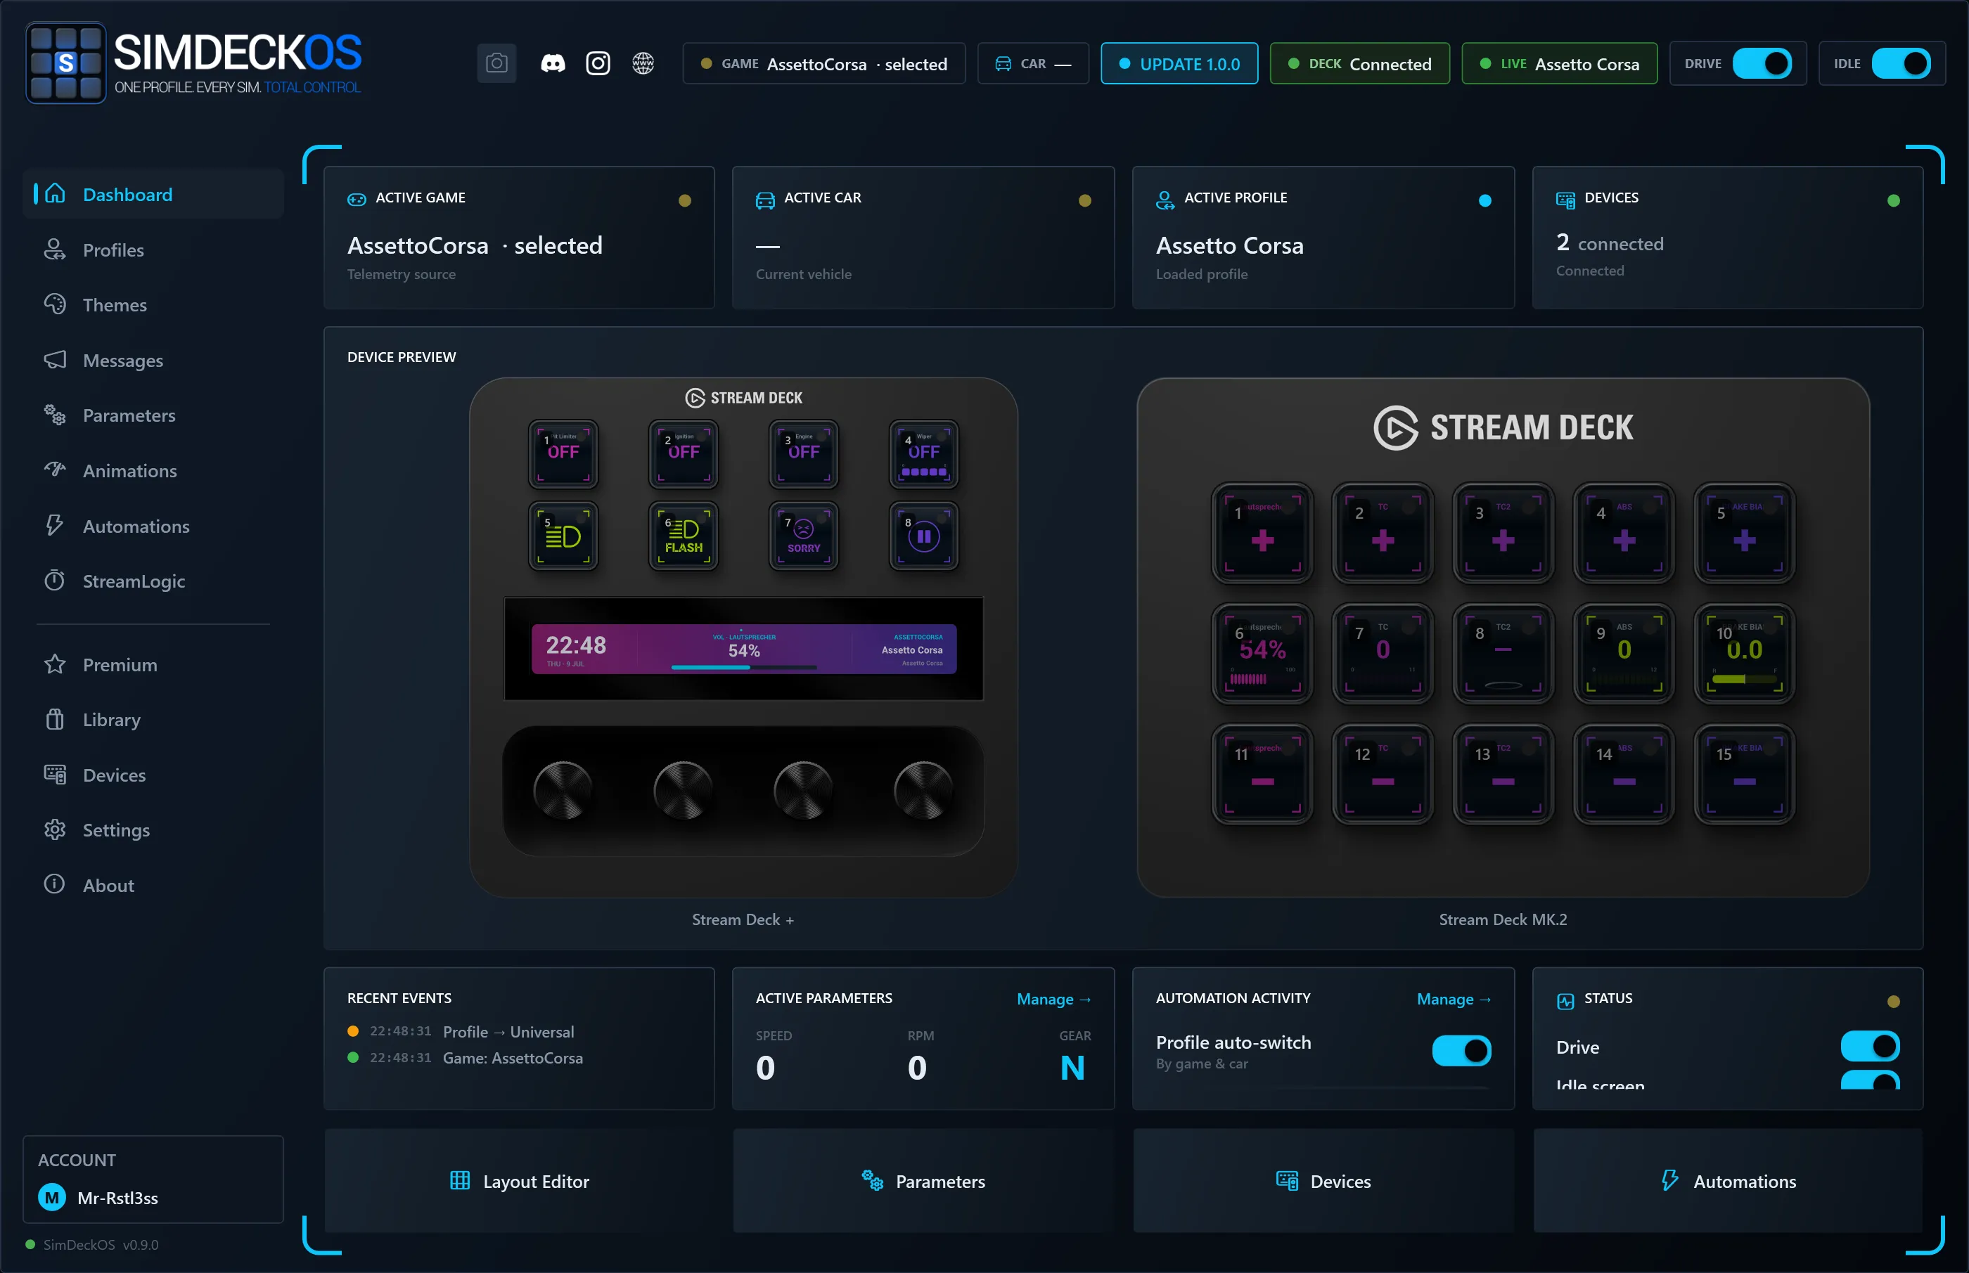The image size is (1969, 1273).
Task: Open Animations in sidebar
Action: (154, 470)
